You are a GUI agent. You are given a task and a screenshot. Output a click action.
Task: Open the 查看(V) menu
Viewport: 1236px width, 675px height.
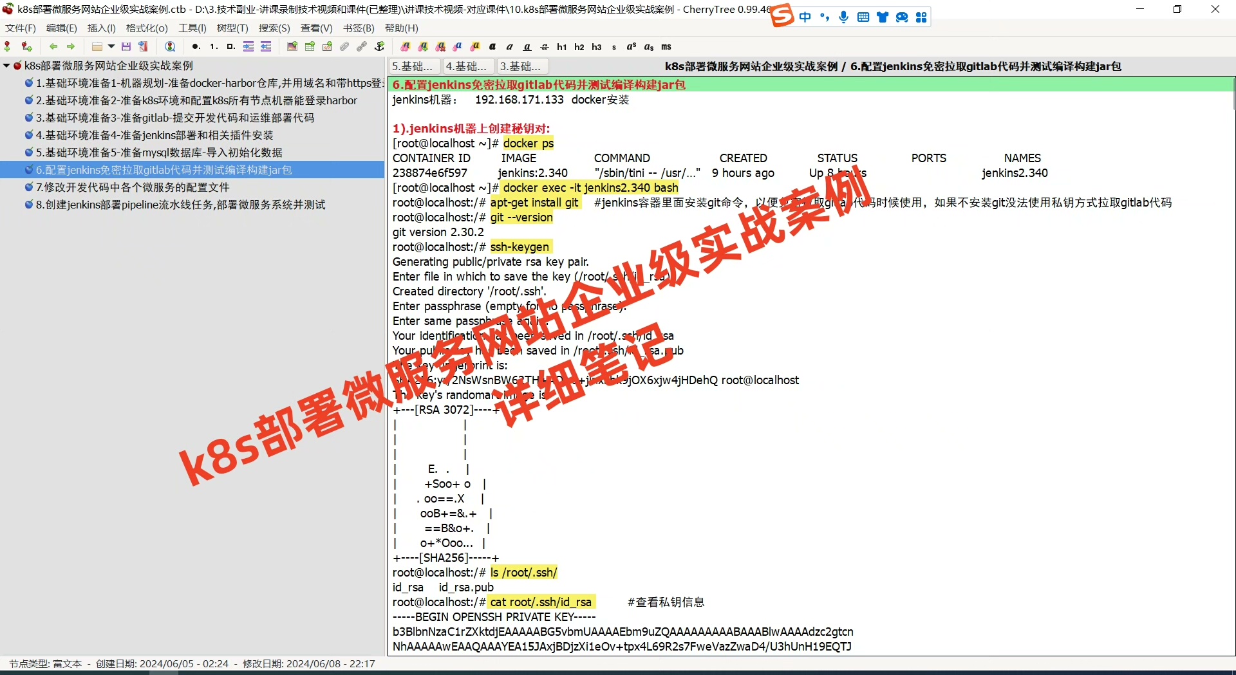coord(317,28)
